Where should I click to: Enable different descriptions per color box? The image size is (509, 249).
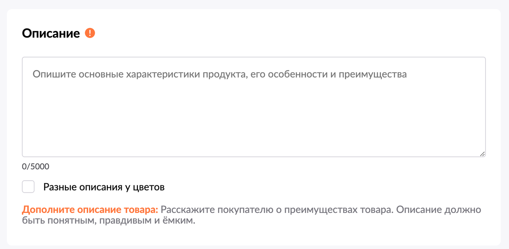click(28, 187)
